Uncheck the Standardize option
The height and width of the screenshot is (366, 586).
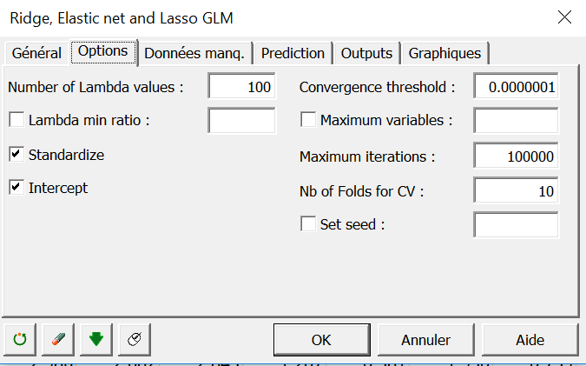coord(16,155)
